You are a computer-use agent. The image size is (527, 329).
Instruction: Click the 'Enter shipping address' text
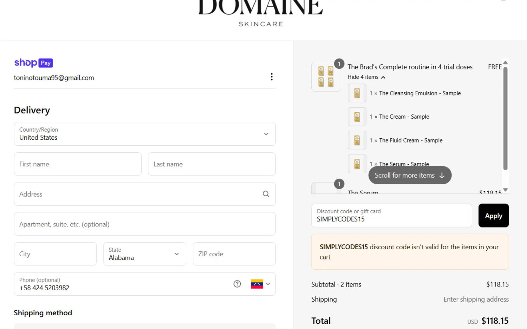click(476, 299)
